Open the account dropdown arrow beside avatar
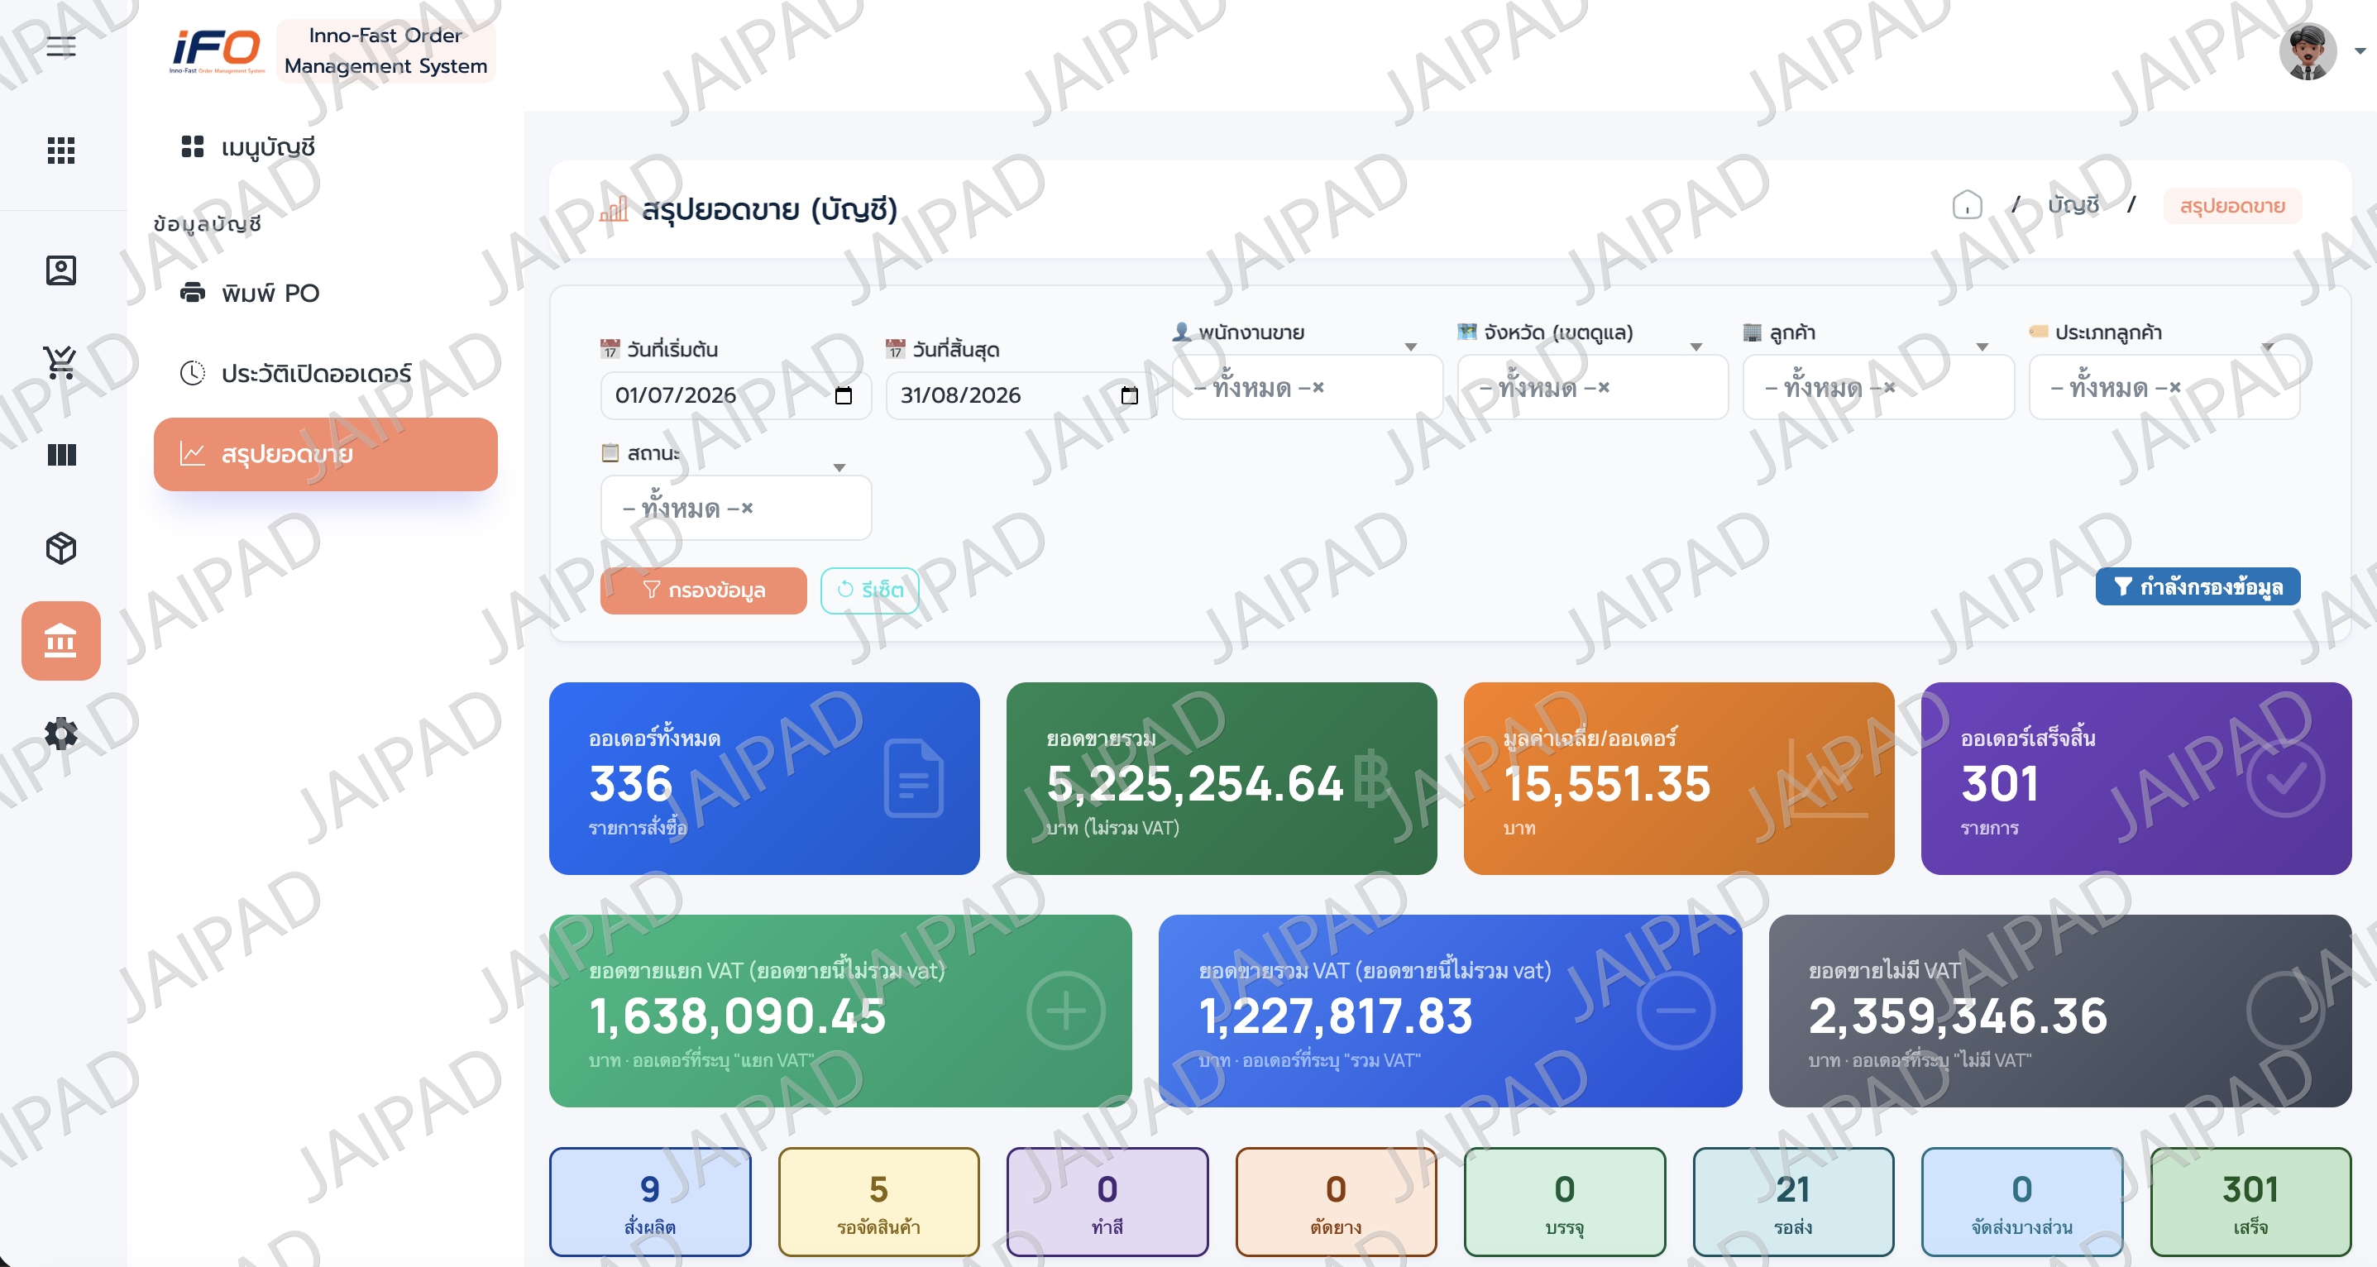This screenshot has height=1267, width=2377. click(2360, 51)
